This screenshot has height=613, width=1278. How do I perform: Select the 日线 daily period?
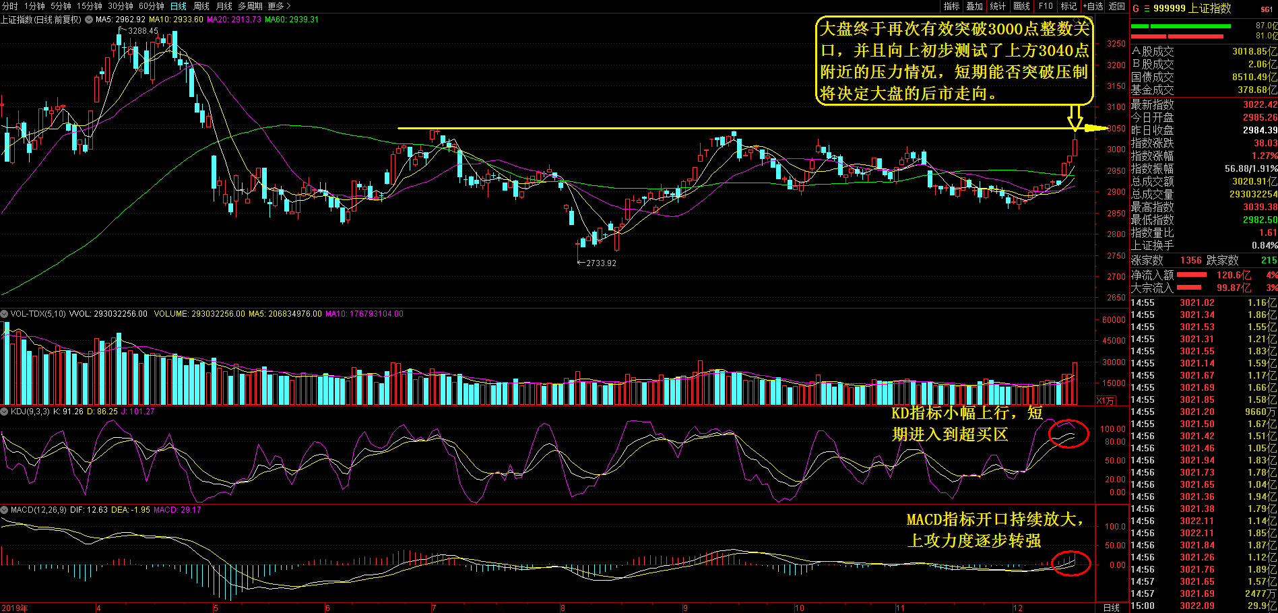click(x=178, y=6)
